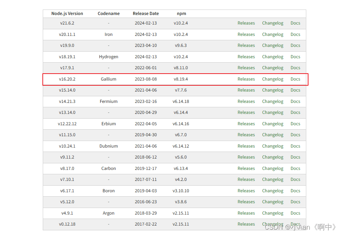
Task: View Changelog for v15.14.0
Action: 273,90
